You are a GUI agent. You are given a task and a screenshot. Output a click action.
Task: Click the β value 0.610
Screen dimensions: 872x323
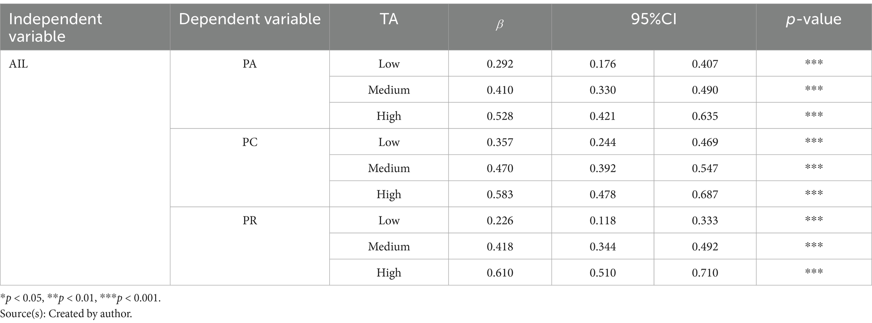[500, 273]
